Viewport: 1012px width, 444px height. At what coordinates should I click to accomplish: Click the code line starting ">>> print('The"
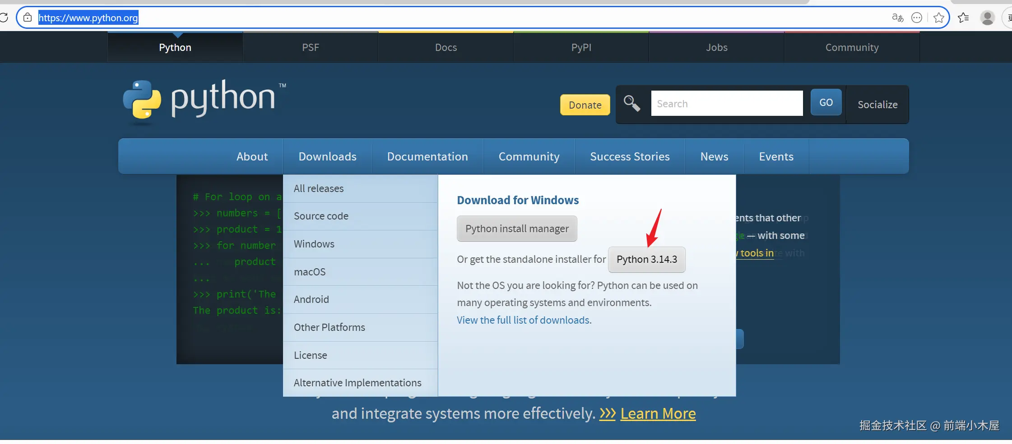[x=235, y=294]
